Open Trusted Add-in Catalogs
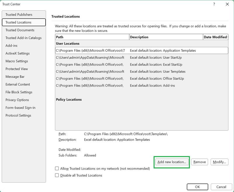 [24, 38]
